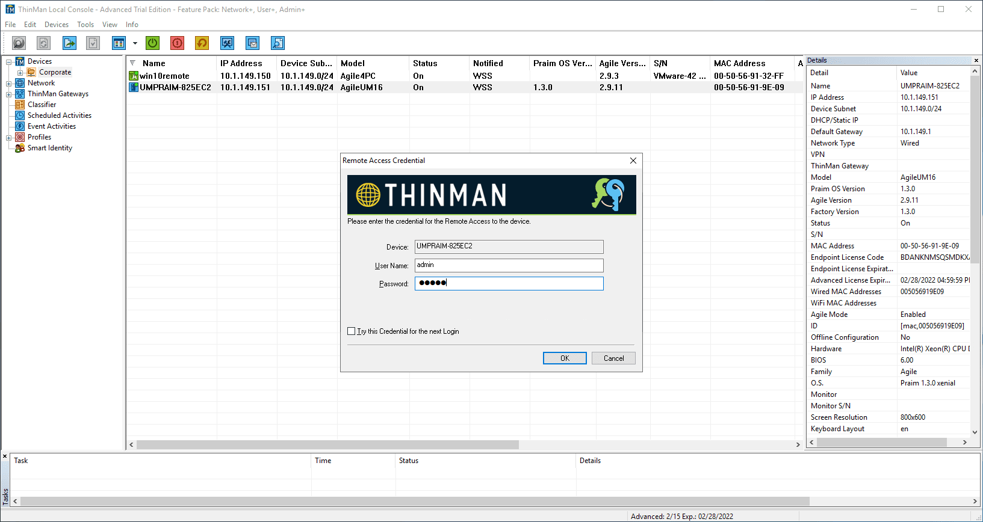Click the Task column header in Tasks panel
This screenshot has height=522, width=983.
tap(161, 461)
